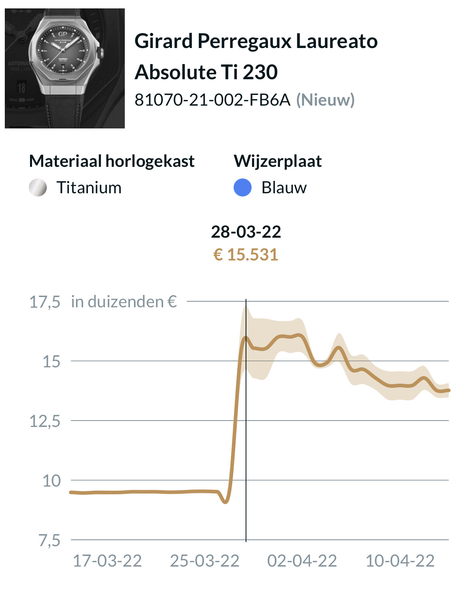Click the 02-04-22 date on x-axis
Image resolution: width=468 pixels, height=601 pixels.
[x=302, y=561]
